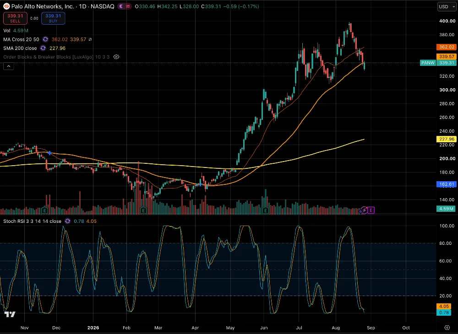Image resolution: width=458 pixels, height=334 pixels.
Task: Click the 0.78 value in Stoch RSI legend
Action: pos(79,221)
